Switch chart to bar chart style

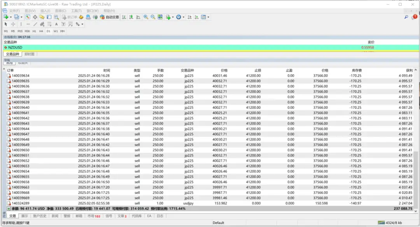pyautogui.click(x=124, y=17)
